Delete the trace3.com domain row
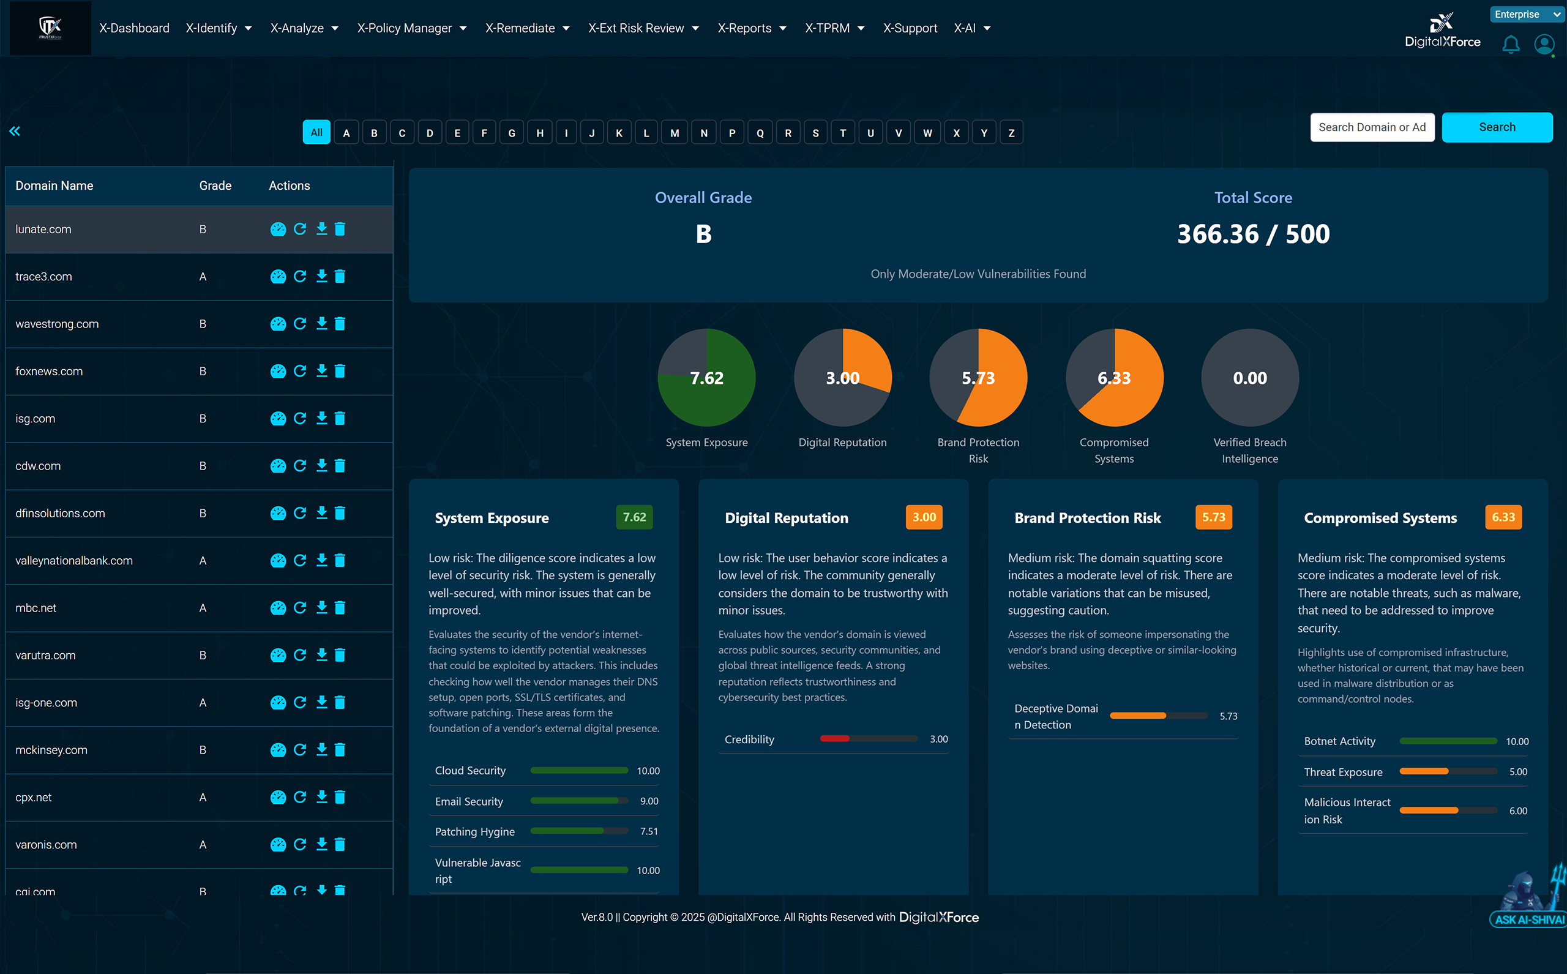Viewport: 1567px width, 974px height. tap(340, 276)
